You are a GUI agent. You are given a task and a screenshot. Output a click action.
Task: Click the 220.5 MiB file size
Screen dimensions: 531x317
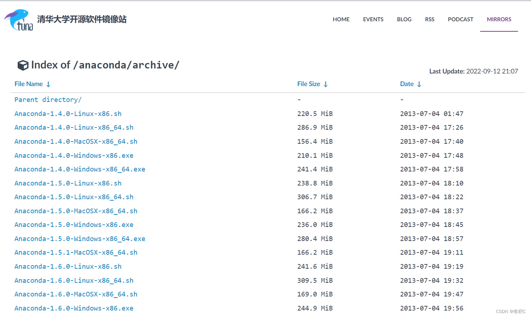point(315,114)
